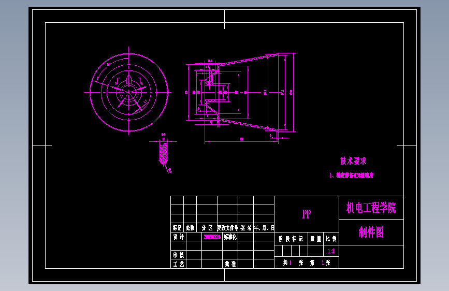Select the 阶段标记 header cell

pyautogui.click(x=291, y=239)
